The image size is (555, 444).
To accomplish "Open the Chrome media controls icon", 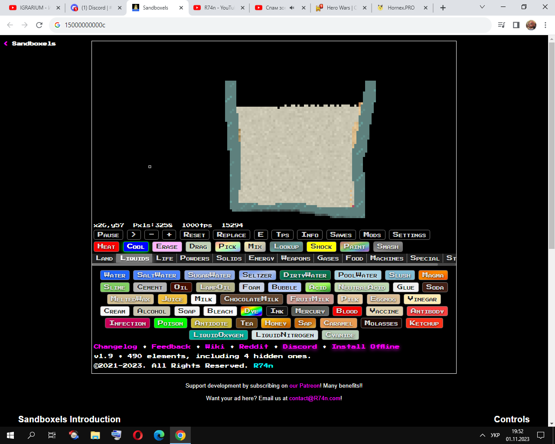I will coord(502,25).
